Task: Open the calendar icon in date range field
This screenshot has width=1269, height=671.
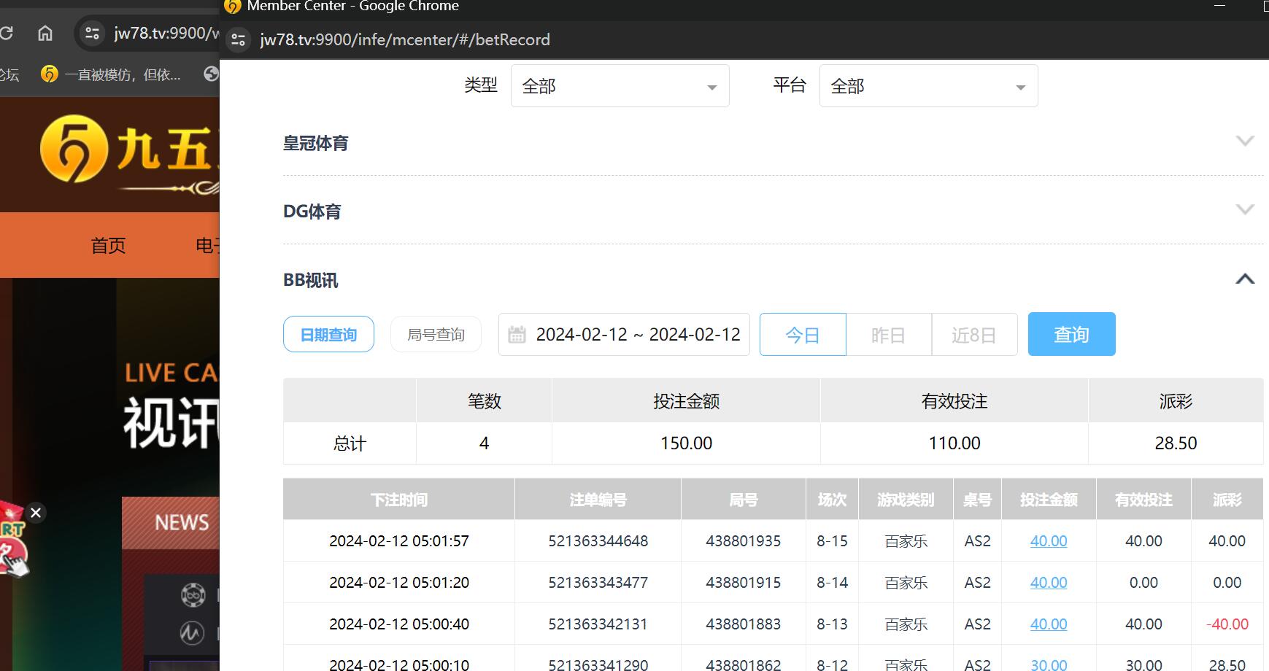Action: coord(517,335)
